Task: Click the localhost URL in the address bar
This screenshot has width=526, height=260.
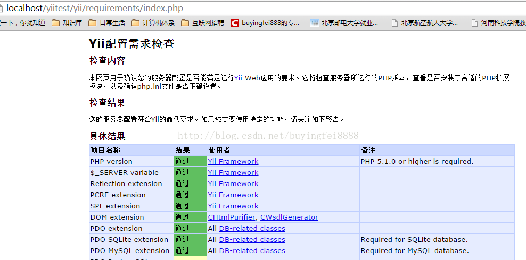Action: (95, 8)
